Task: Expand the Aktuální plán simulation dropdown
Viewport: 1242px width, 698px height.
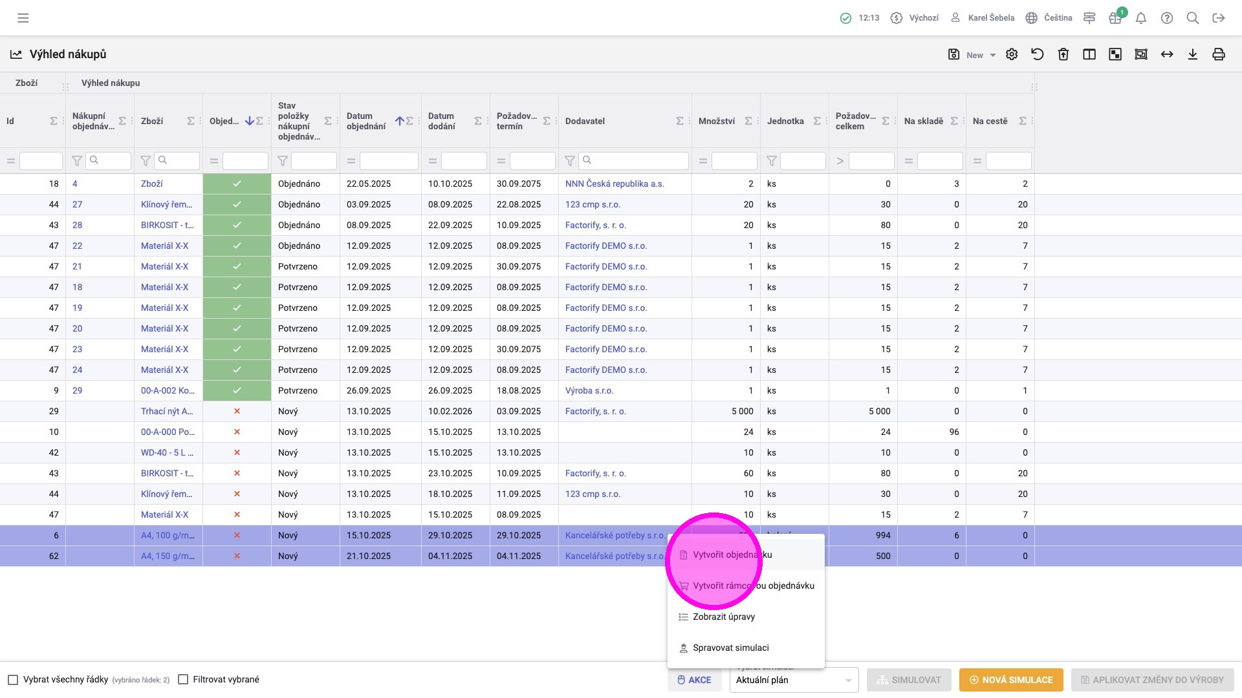Action: 794,680
